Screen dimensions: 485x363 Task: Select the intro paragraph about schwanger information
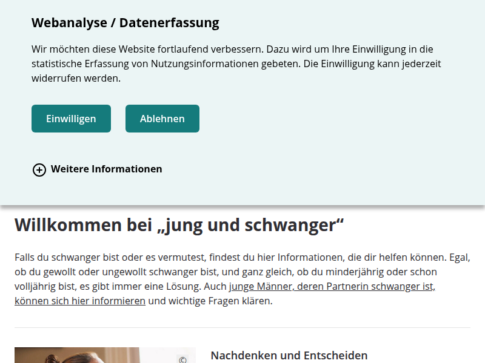[242, 278]
